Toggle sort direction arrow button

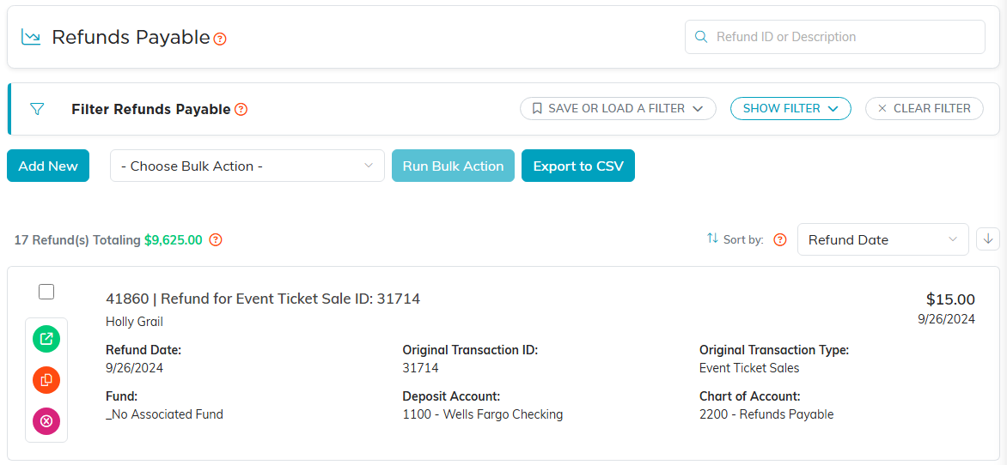988,239
